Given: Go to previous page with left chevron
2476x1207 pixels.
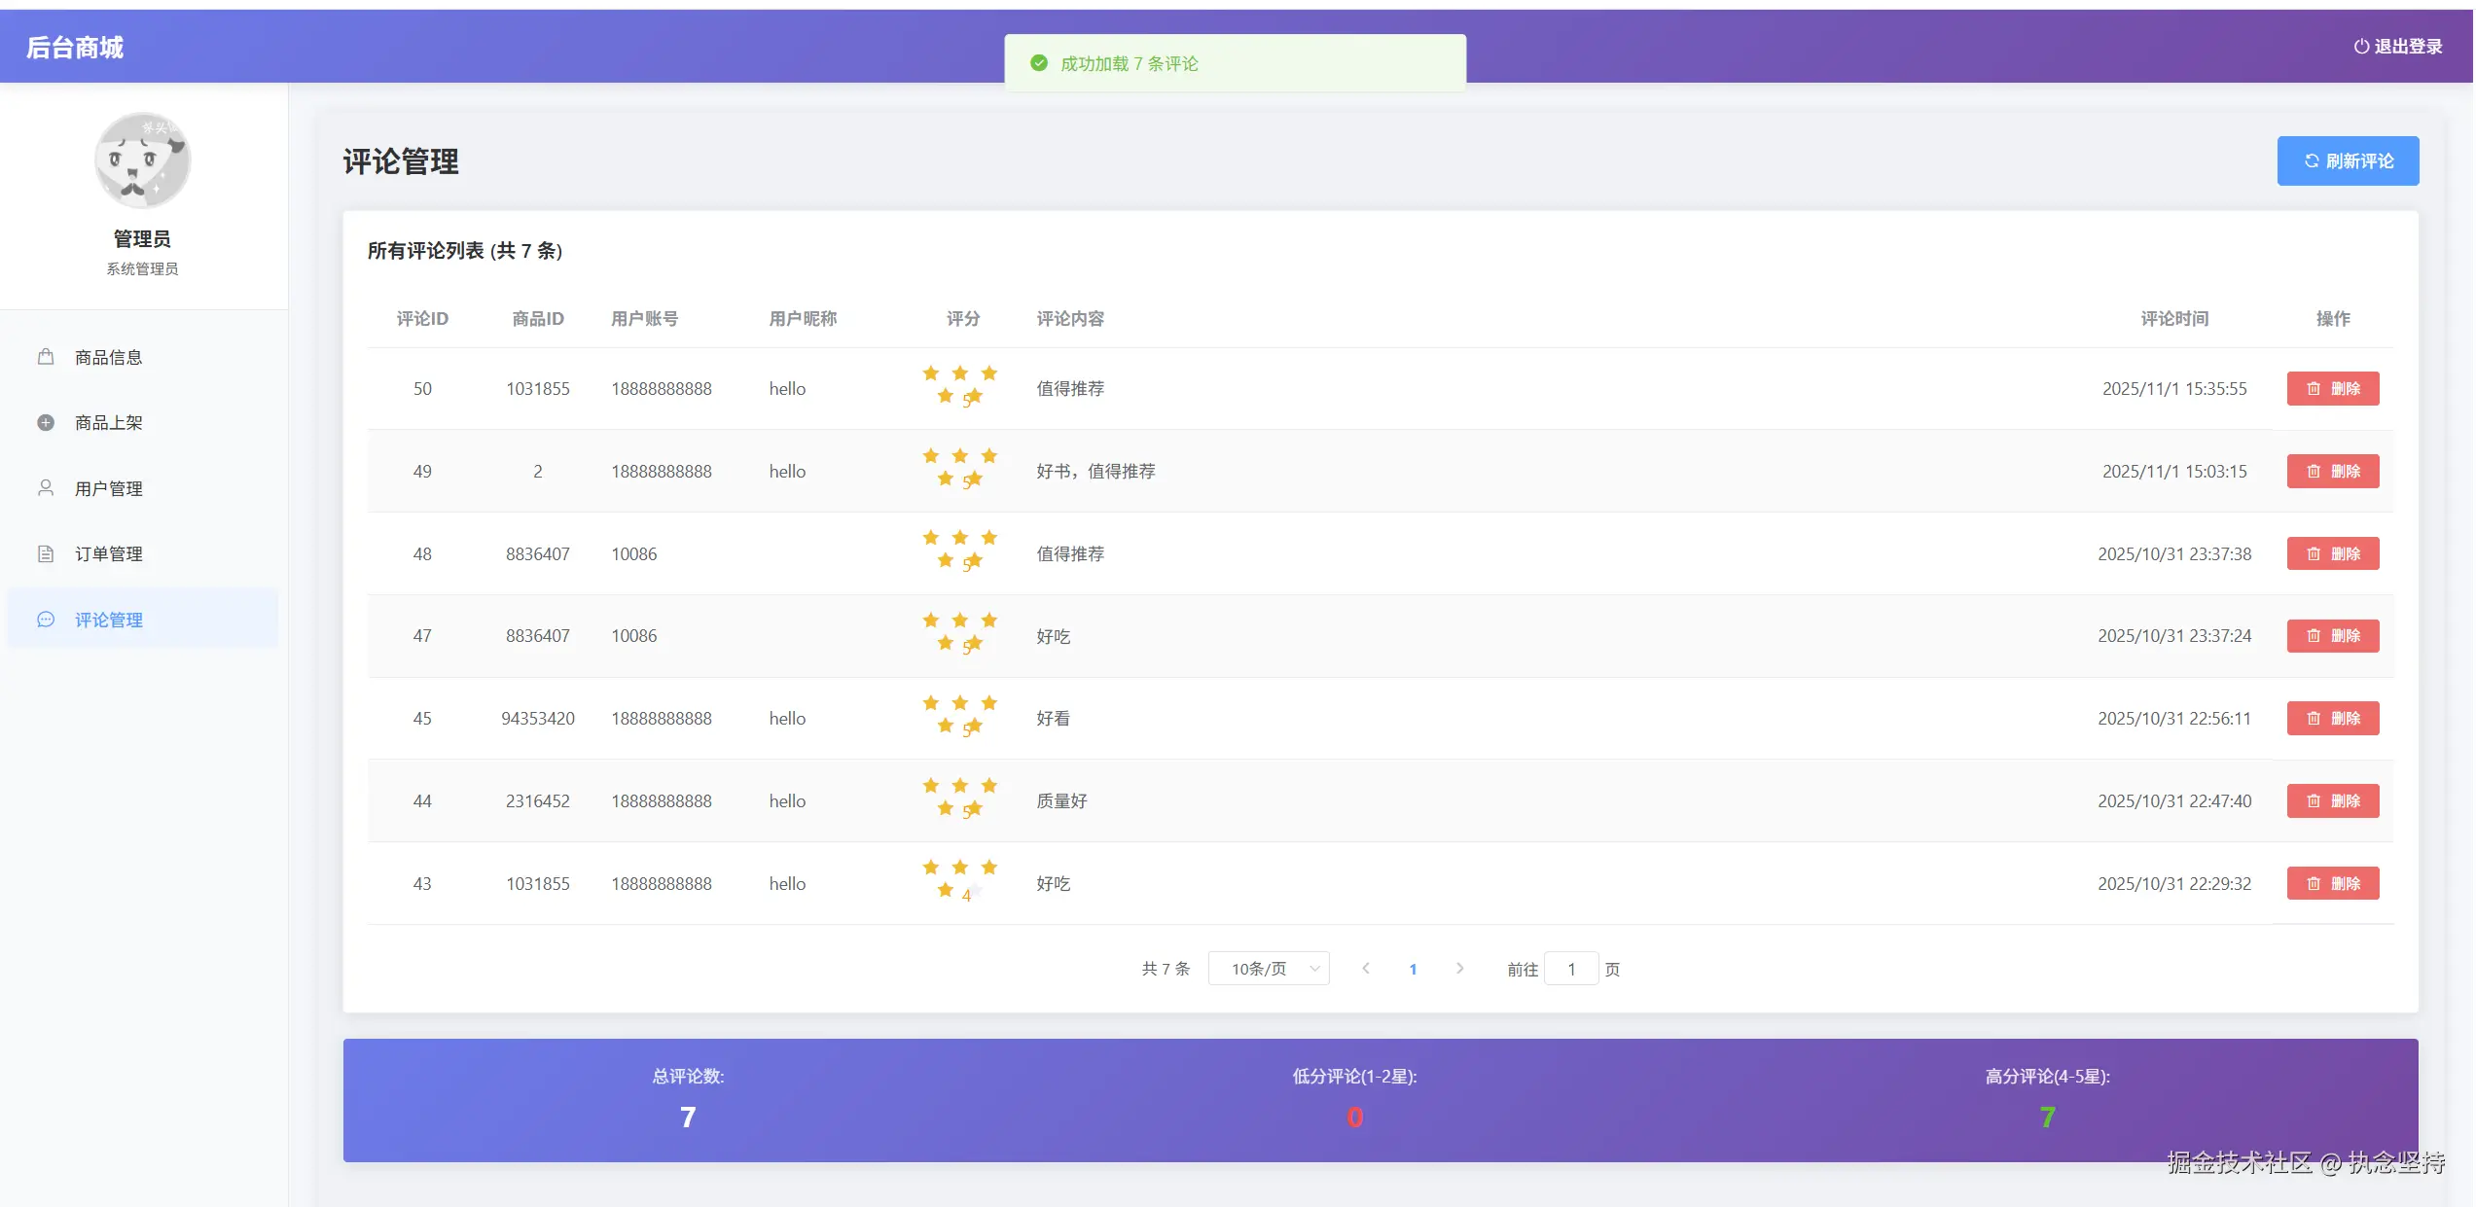Looking at the screenshot, I should [1366, 969].
